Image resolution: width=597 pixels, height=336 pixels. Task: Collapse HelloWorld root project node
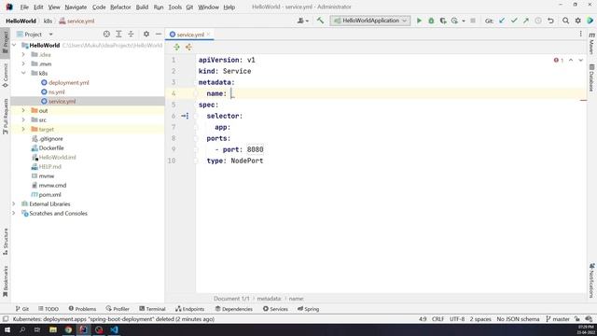(15, 45)
